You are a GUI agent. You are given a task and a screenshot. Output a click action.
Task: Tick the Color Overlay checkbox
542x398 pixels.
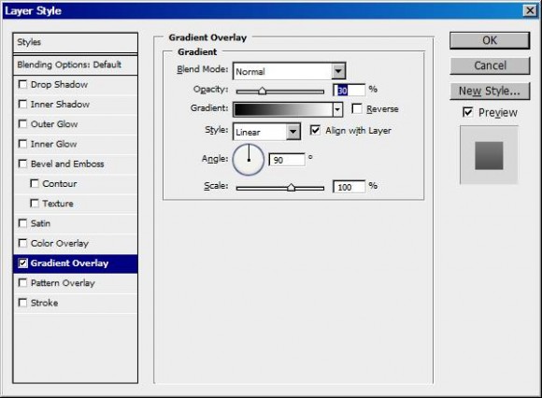22,243
